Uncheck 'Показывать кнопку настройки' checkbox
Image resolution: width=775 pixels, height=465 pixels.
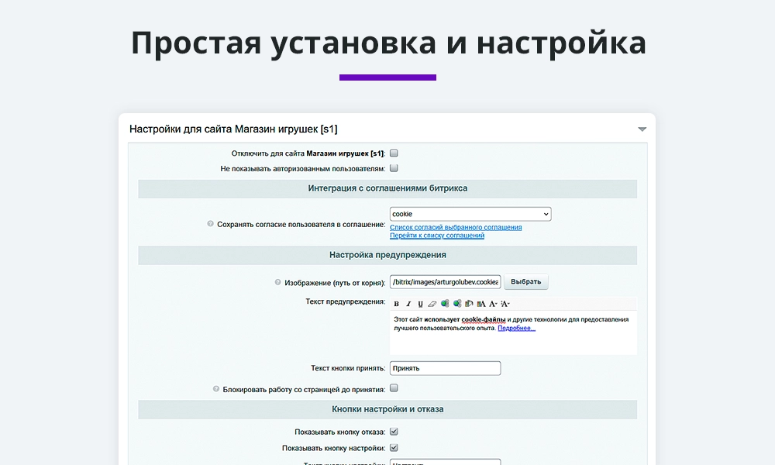click(394, 448)
